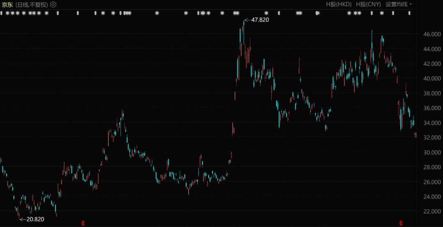Click the 京东 stock name title
Screen dimensions: 443x227
[x=7, y=5]
